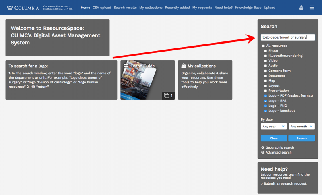The width and height of the screenshot is (322, 195).
Task: Open the hamburger menu icon
Action: pyautogui.click(x=312, y=8)
